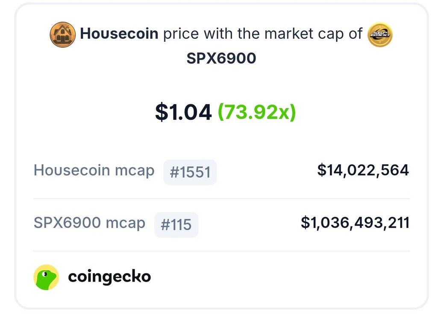Open the bold SPX6900 title text

221,58
